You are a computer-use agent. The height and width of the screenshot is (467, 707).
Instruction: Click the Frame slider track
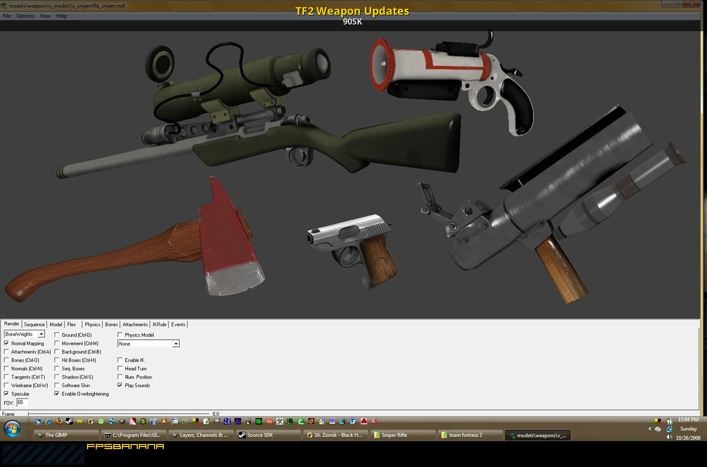[x=119, y=414]
